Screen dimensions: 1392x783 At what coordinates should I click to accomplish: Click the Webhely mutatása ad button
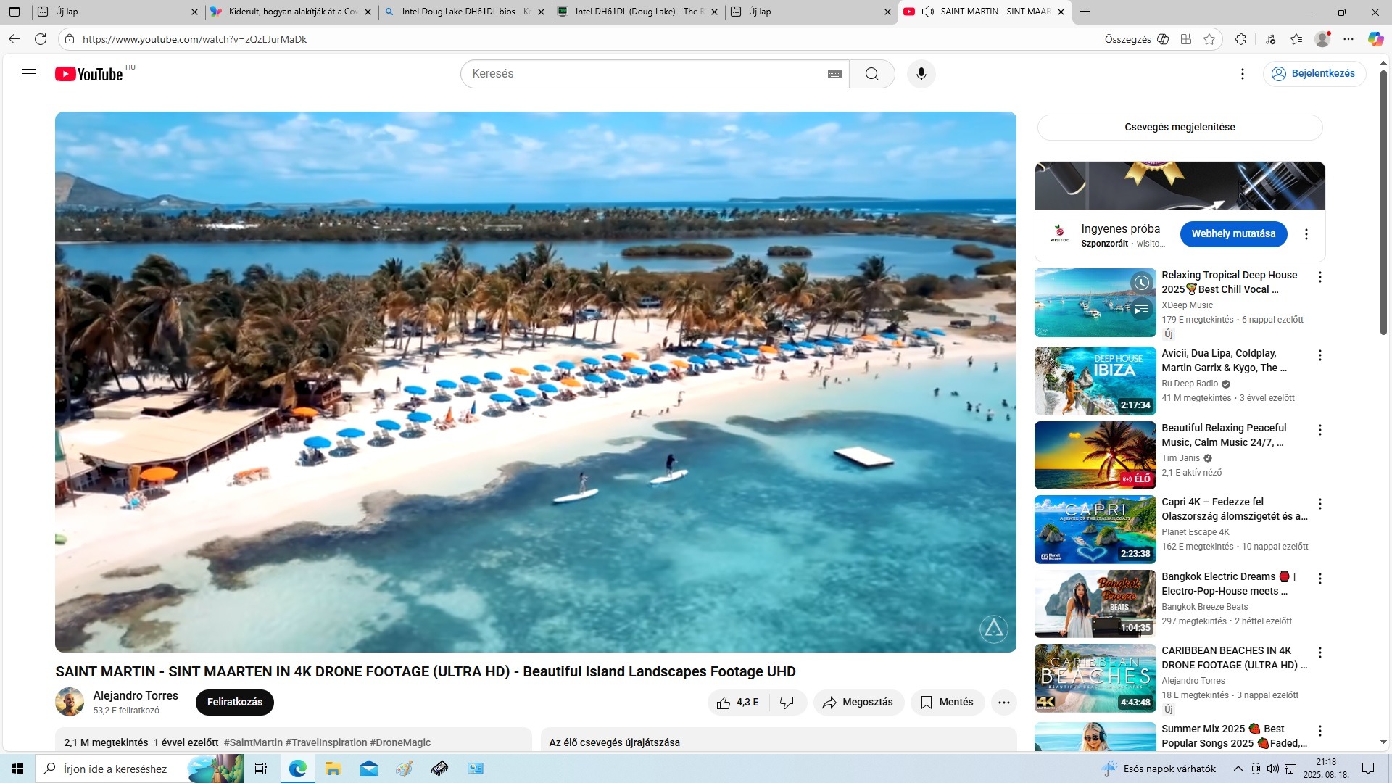(1232, 233)
